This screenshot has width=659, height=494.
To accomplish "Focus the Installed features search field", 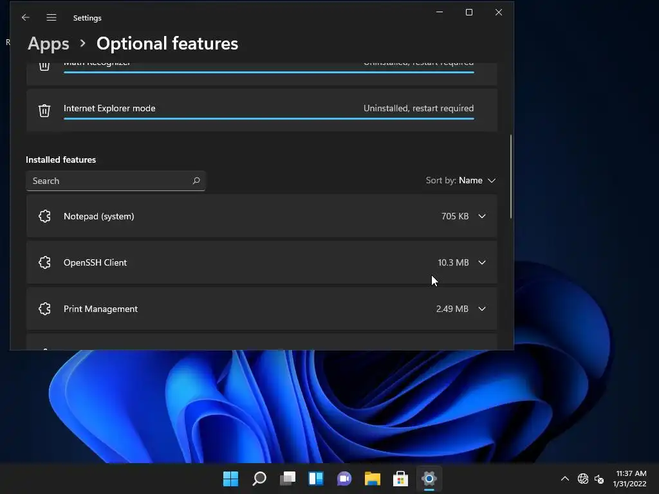I will coord(116,181).
